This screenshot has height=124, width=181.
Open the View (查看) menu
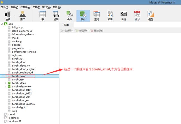tap(14, 7)
